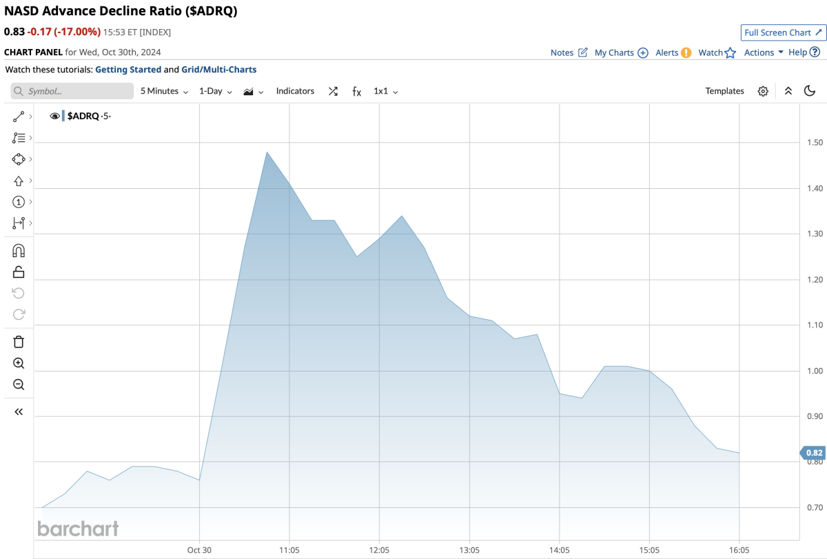Zoom out with the magnifier minus icon
Screen dimensions: 827x559
point(19,385)
